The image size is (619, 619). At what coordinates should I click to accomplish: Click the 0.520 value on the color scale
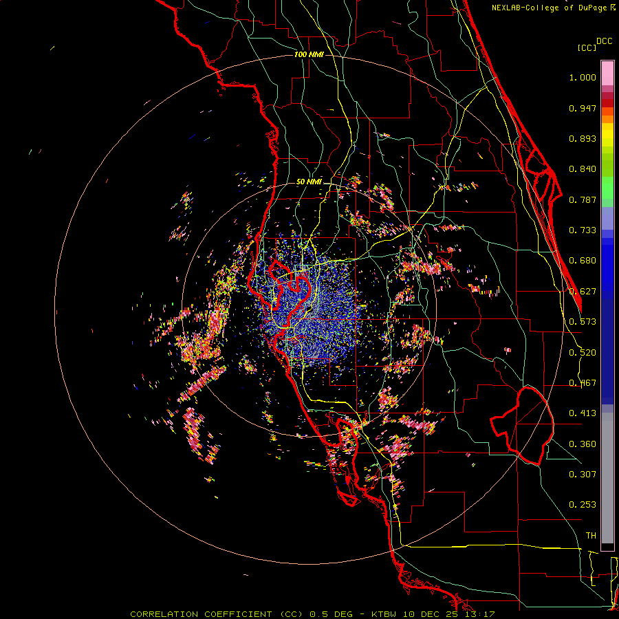click(x=583, y=353)
